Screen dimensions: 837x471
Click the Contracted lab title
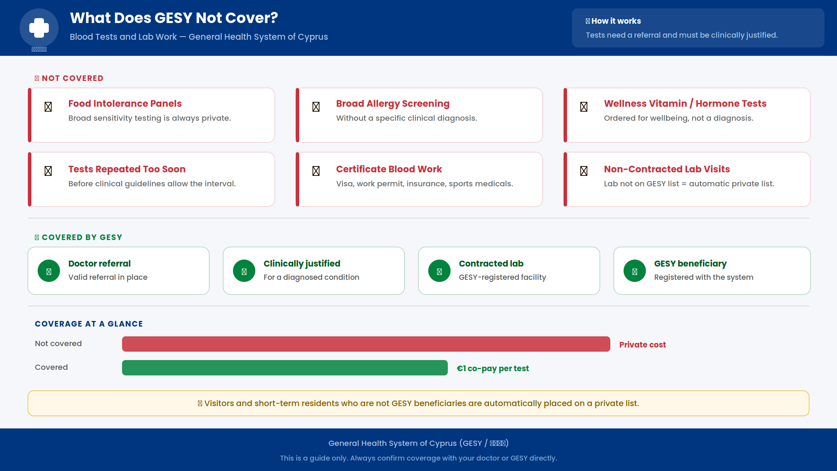pos(491,264)
